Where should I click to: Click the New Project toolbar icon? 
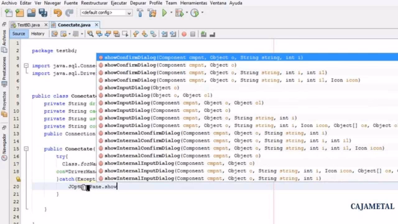click(x=20, y=13)
